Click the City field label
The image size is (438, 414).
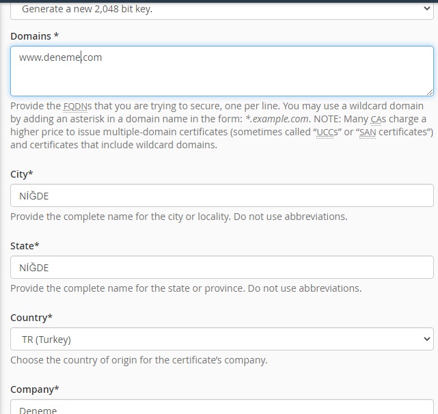pyautogui.click(x=22, y=174)
